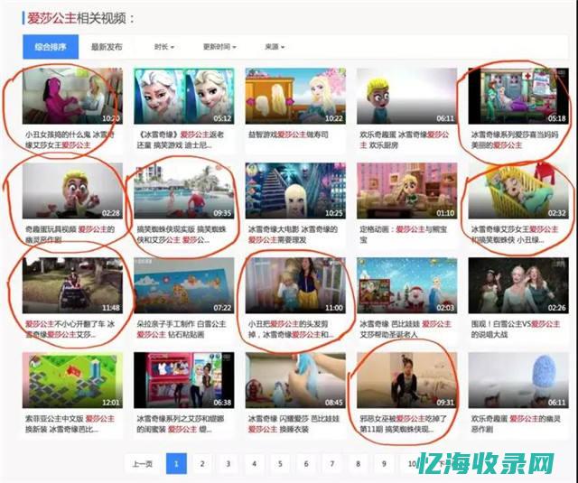Screen dimensions: 578x483
Task: Open thumbnail of 闪耀爱莎 芭比娃娃 video
Action: tap(295, 380)
